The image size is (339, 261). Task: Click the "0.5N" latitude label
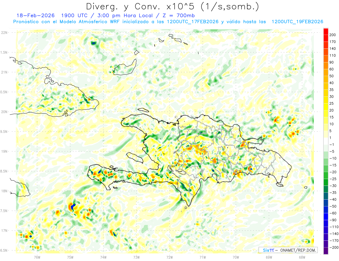[x=4, y=92]
